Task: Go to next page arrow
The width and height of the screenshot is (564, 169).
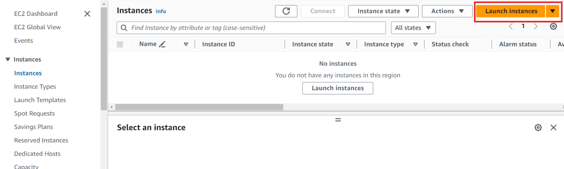Action: click(x=536, y=26)
